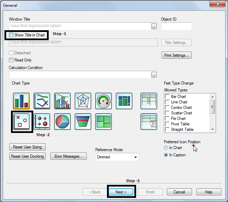
Task: Click the Next button
Action: tap(121, 192)
